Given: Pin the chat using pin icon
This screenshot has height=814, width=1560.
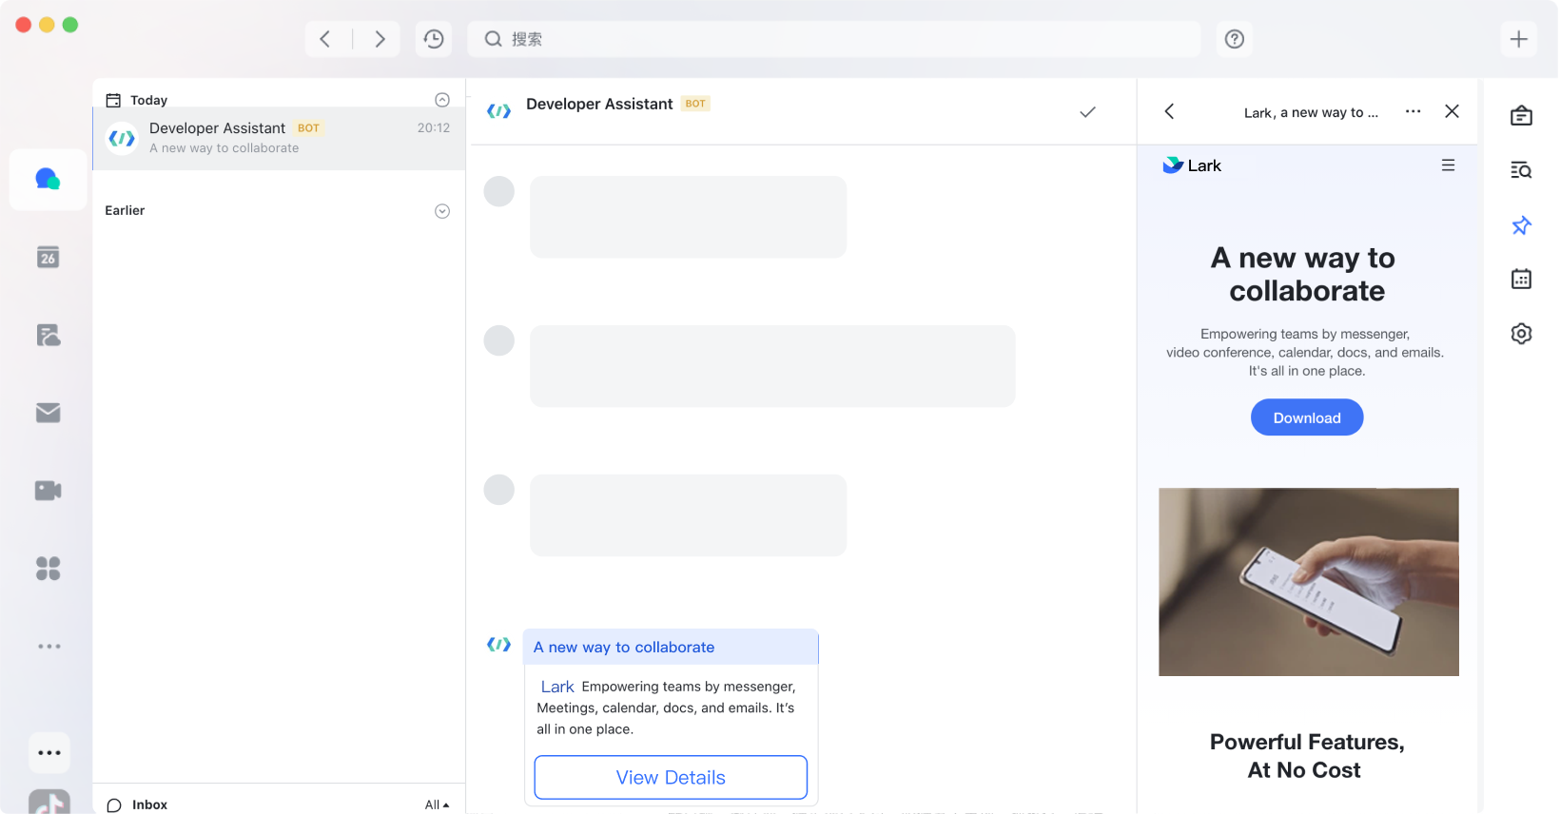Looking at the screenshot, I should tap(1521, 225).
